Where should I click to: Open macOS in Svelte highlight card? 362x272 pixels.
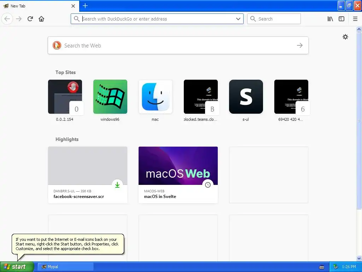[178, 175]
